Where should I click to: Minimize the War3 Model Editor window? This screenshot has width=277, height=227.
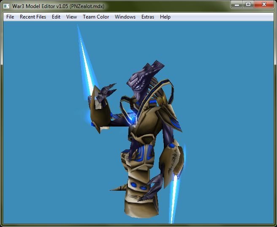click(x=237, y=4)
